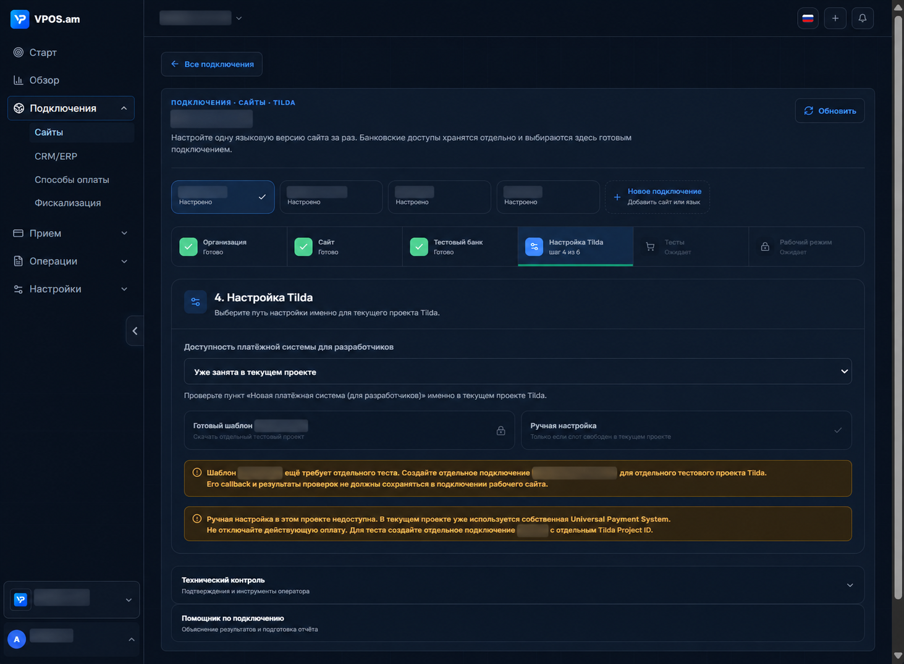Click the Настройки sliders icon

click(19, 289)
